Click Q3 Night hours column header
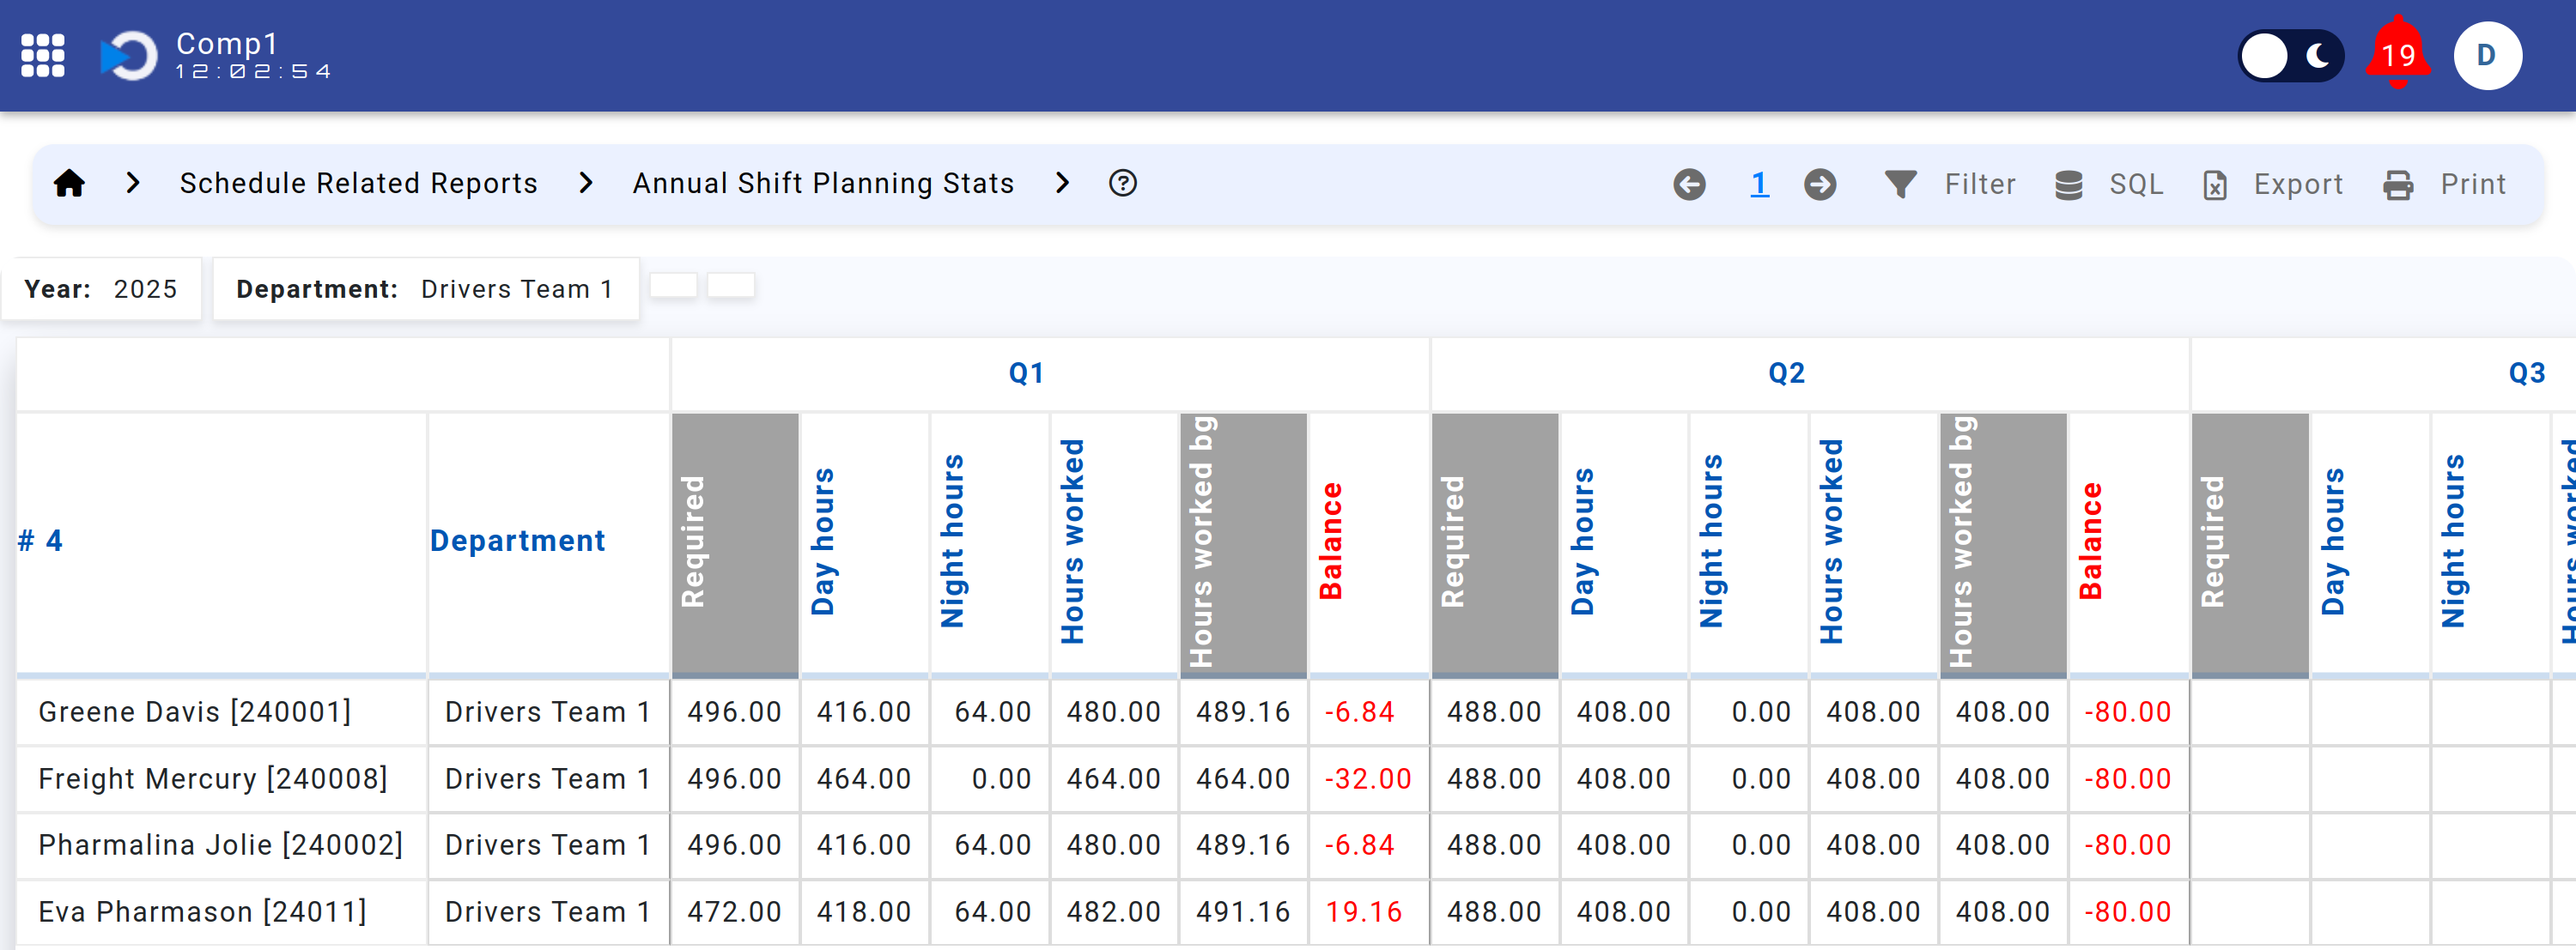Screen dimensions: 2576x950 pos(2490,544)
